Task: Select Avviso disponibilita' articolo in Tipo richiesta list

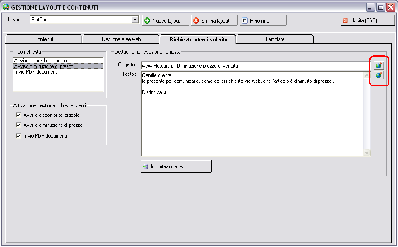Action: tap(58, 61)
